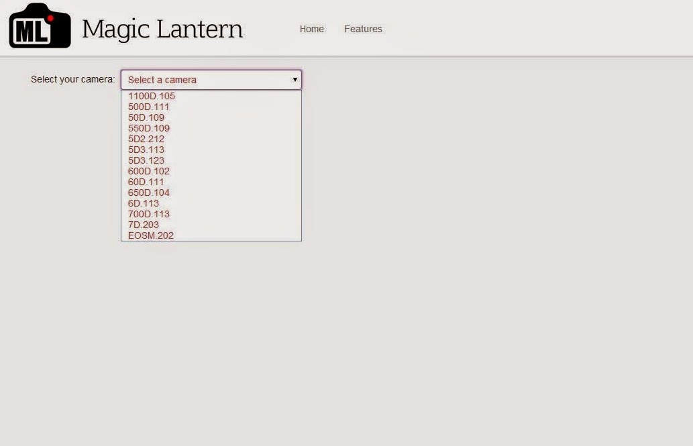Select the 550D.109 option

click(211, 128)
